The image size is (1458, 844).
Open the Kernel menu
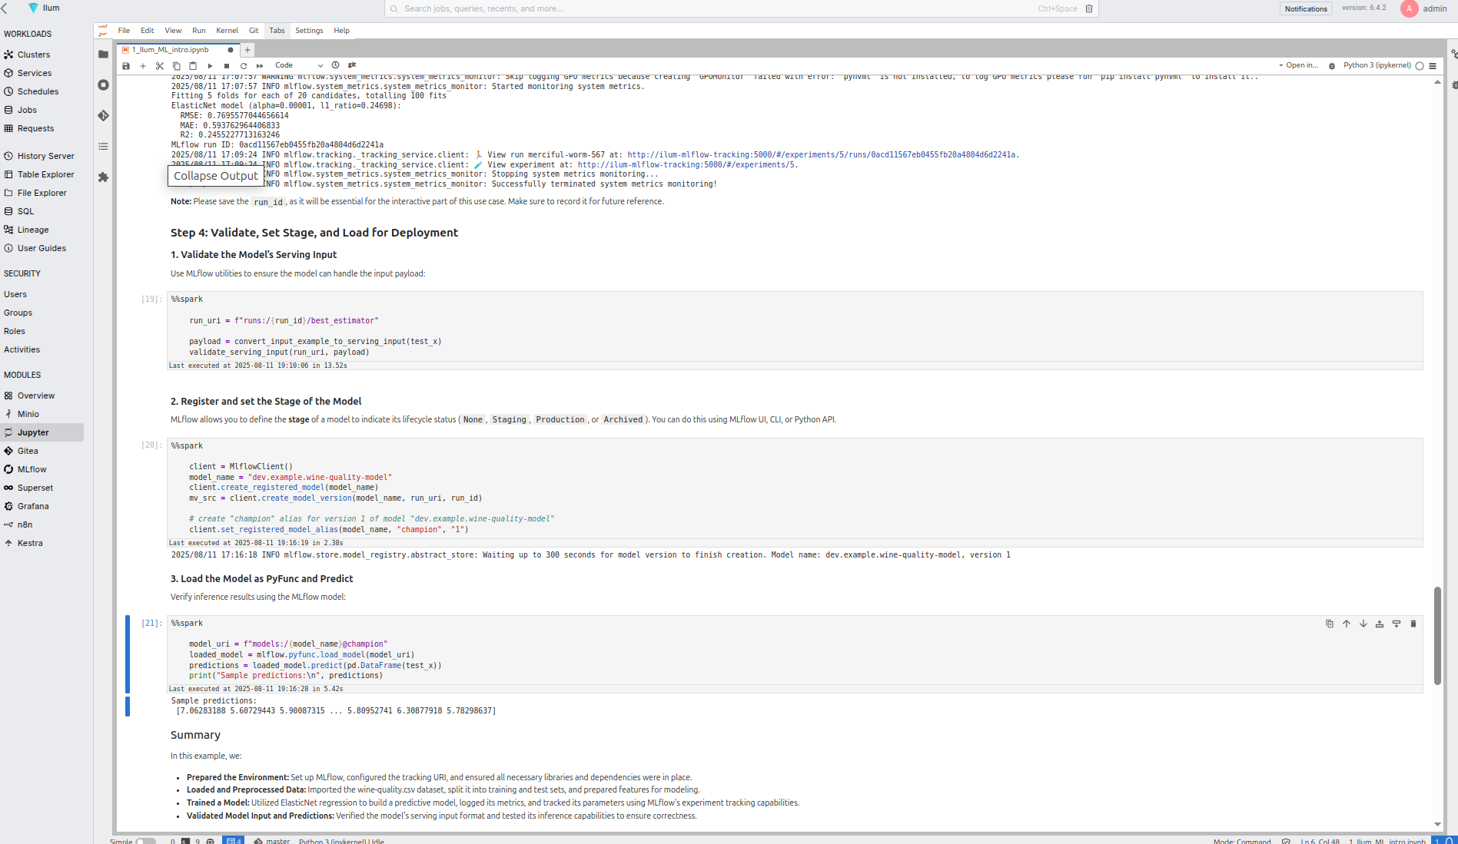click(x=227, y=31)
